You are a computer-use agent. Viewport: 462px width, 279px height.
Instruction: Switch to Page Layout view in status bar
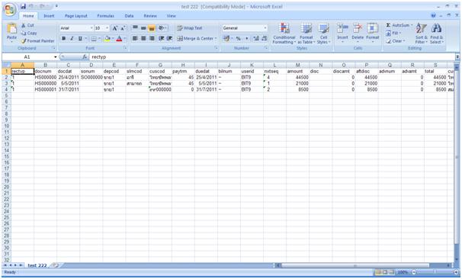385,272
